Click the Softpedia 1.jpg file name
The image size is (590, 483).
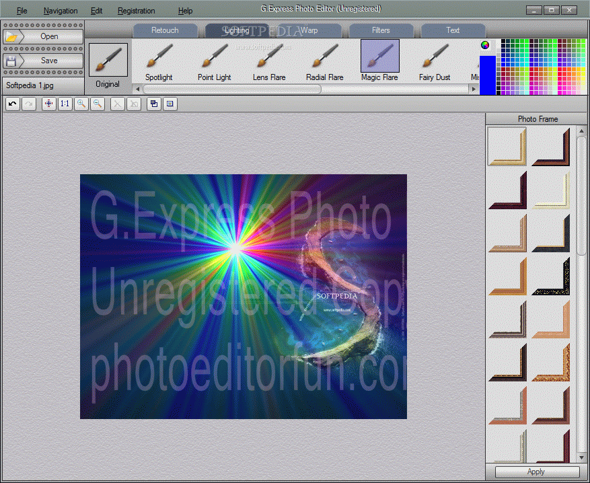30,85
